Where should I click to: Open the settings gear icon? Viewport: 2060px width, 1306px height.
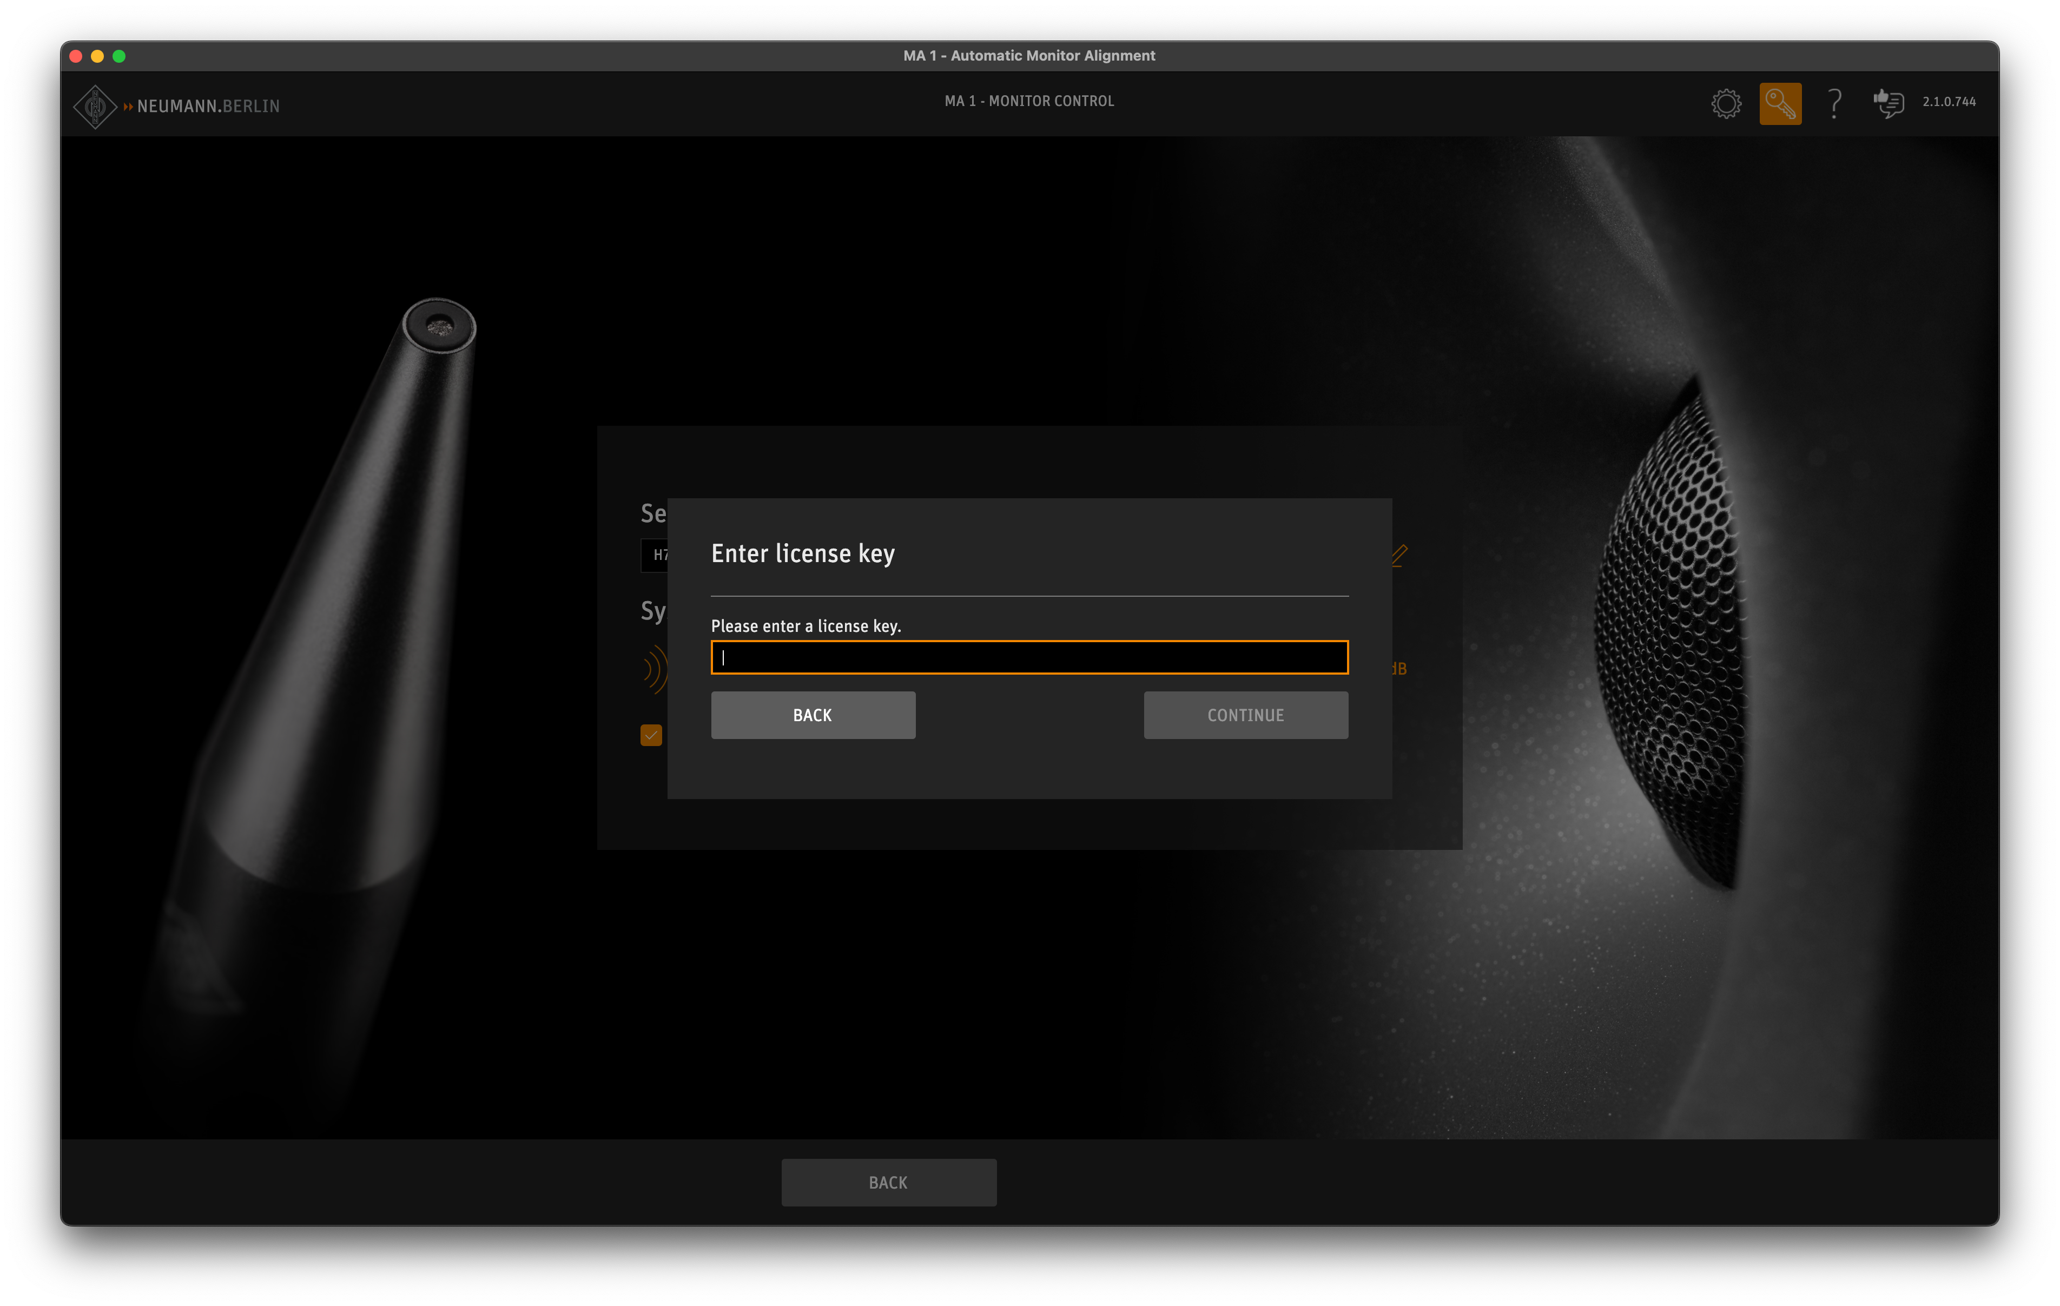coord(1726,103)
